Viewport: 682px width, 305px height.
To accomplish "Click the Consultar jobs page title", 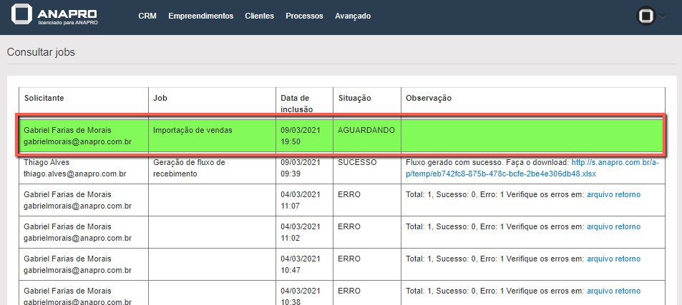I will [41, 52].
